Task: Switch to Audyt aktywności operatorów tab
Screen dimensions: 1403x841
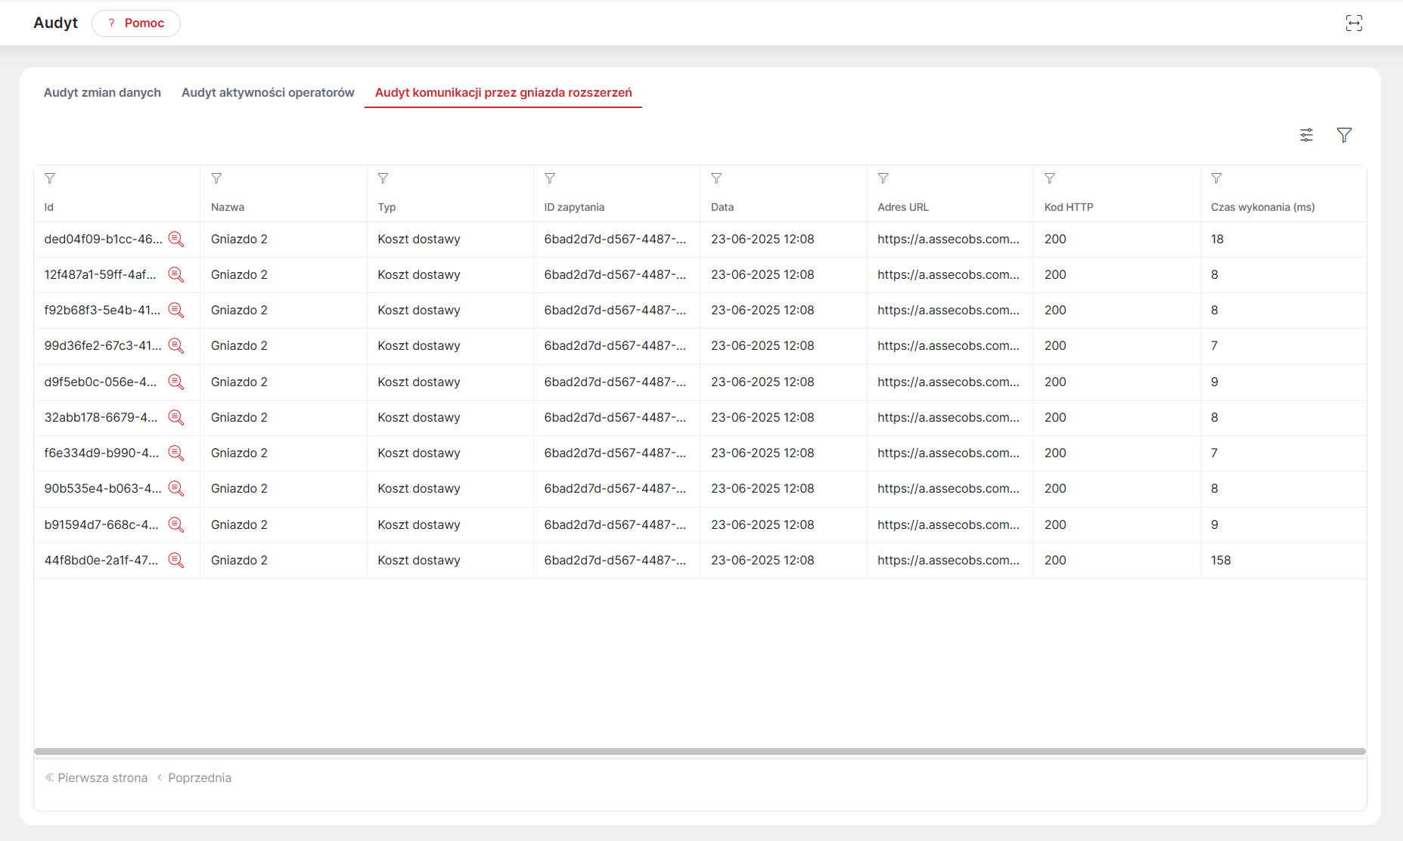Action: pos(268,92)
